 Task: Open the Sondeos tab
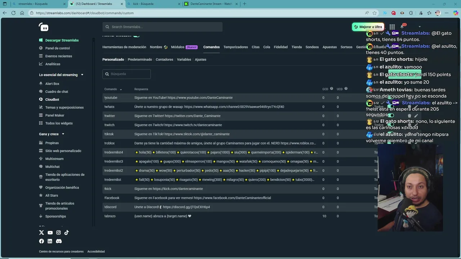(312, 47)
